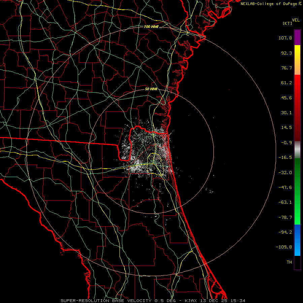The height and width of the screenshot is (303, 303).
Task: Pick the blue segment of color scale
Action: pyautogui.click(x=297, y=240)
